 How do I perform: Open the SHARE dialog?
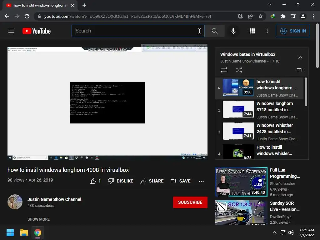tap(152, 181)
